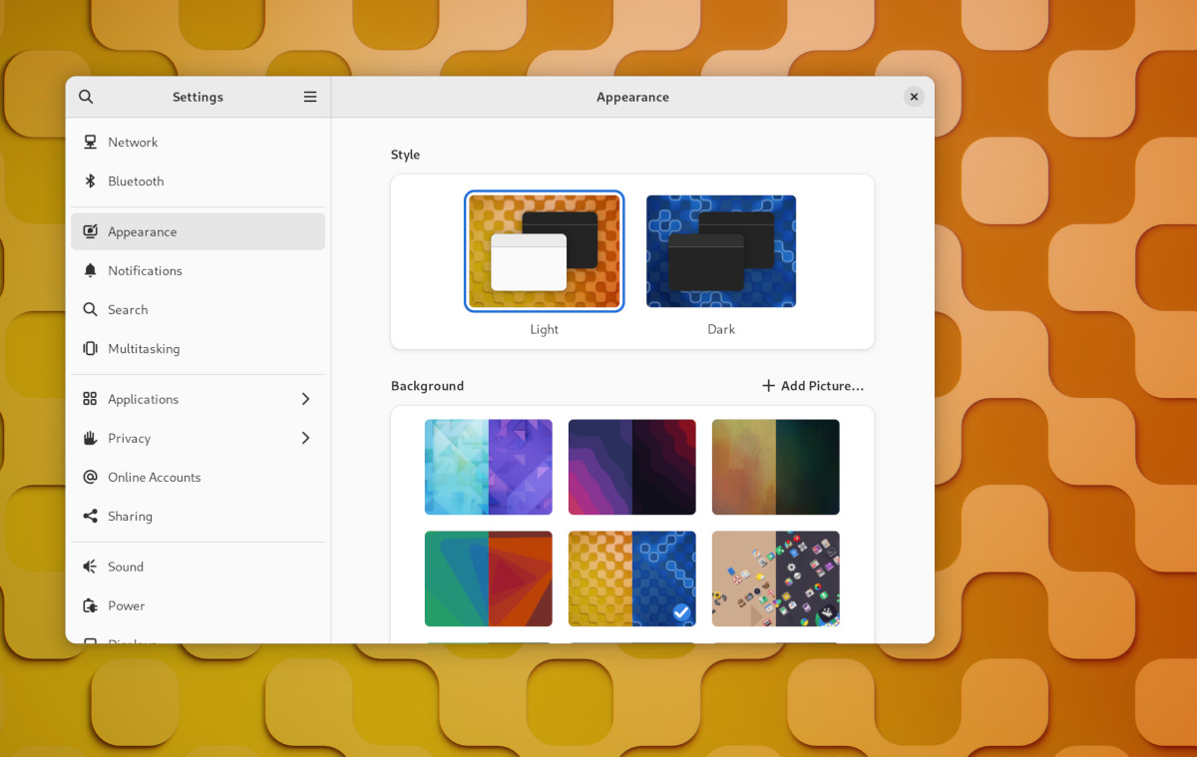Expand the Applications submenu chevron

pyautogui.click(x=305, y=399)
